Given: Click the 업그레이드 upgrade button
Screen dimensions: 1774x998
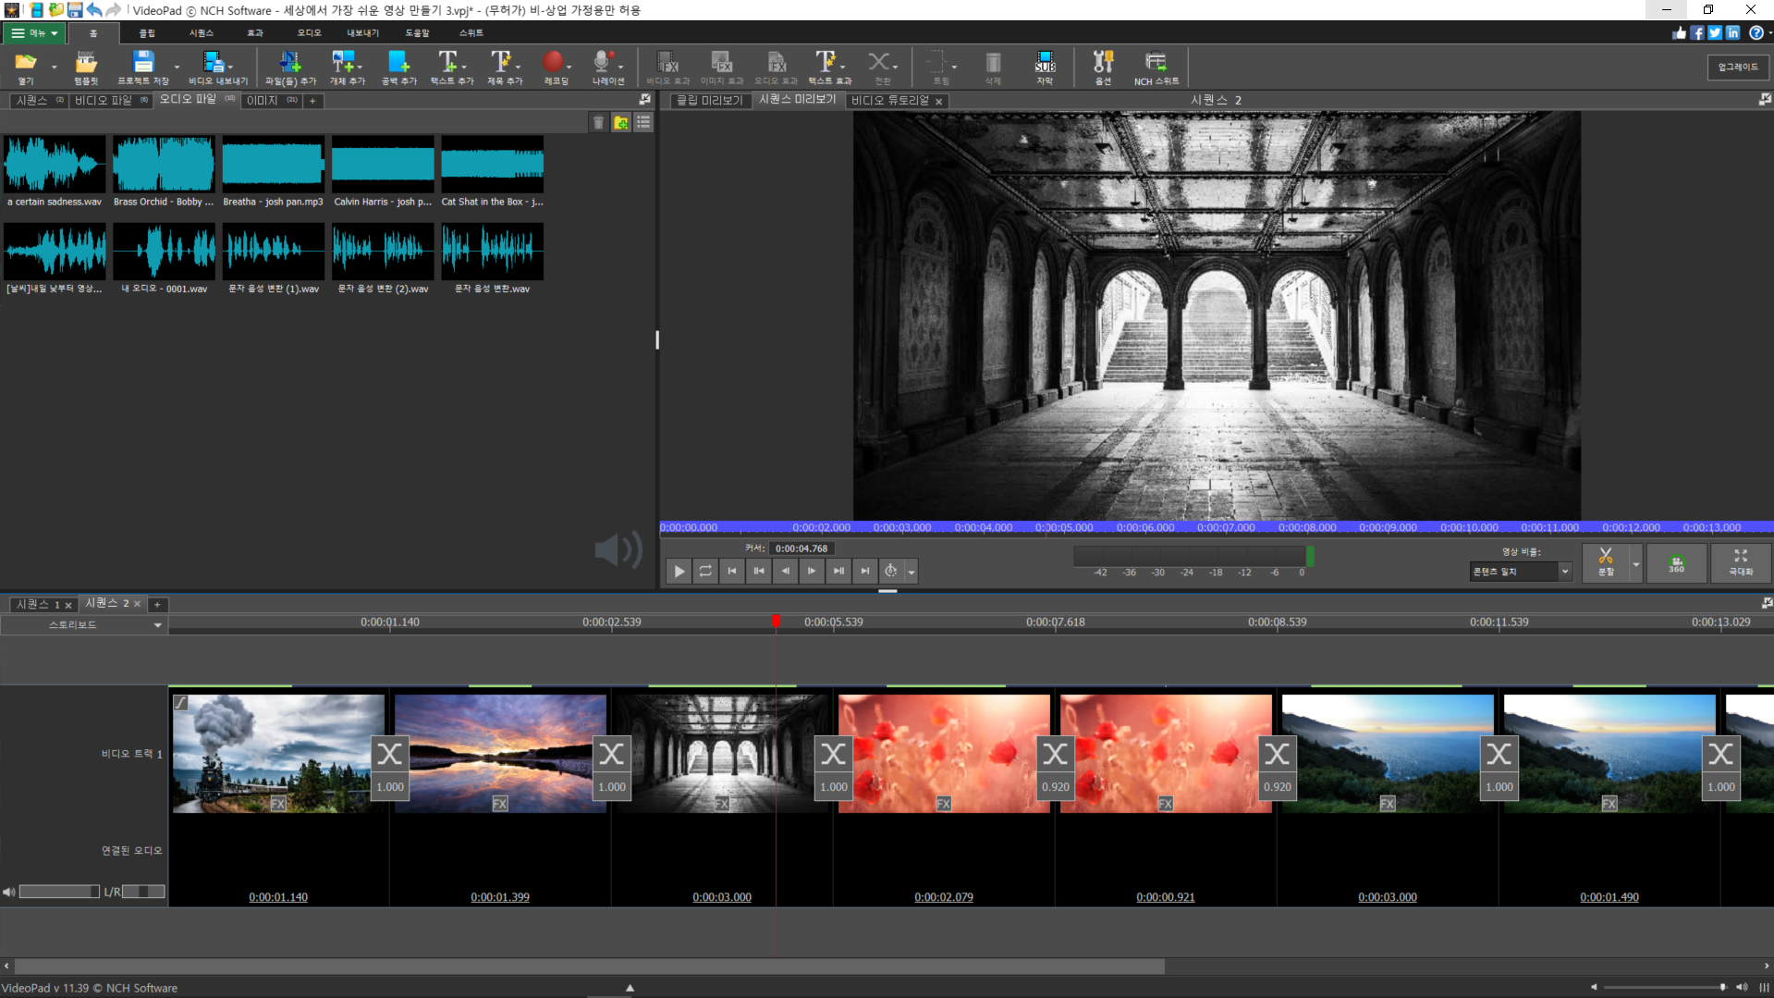Looking at the screenshot, I should click(x=1738, y=67).
